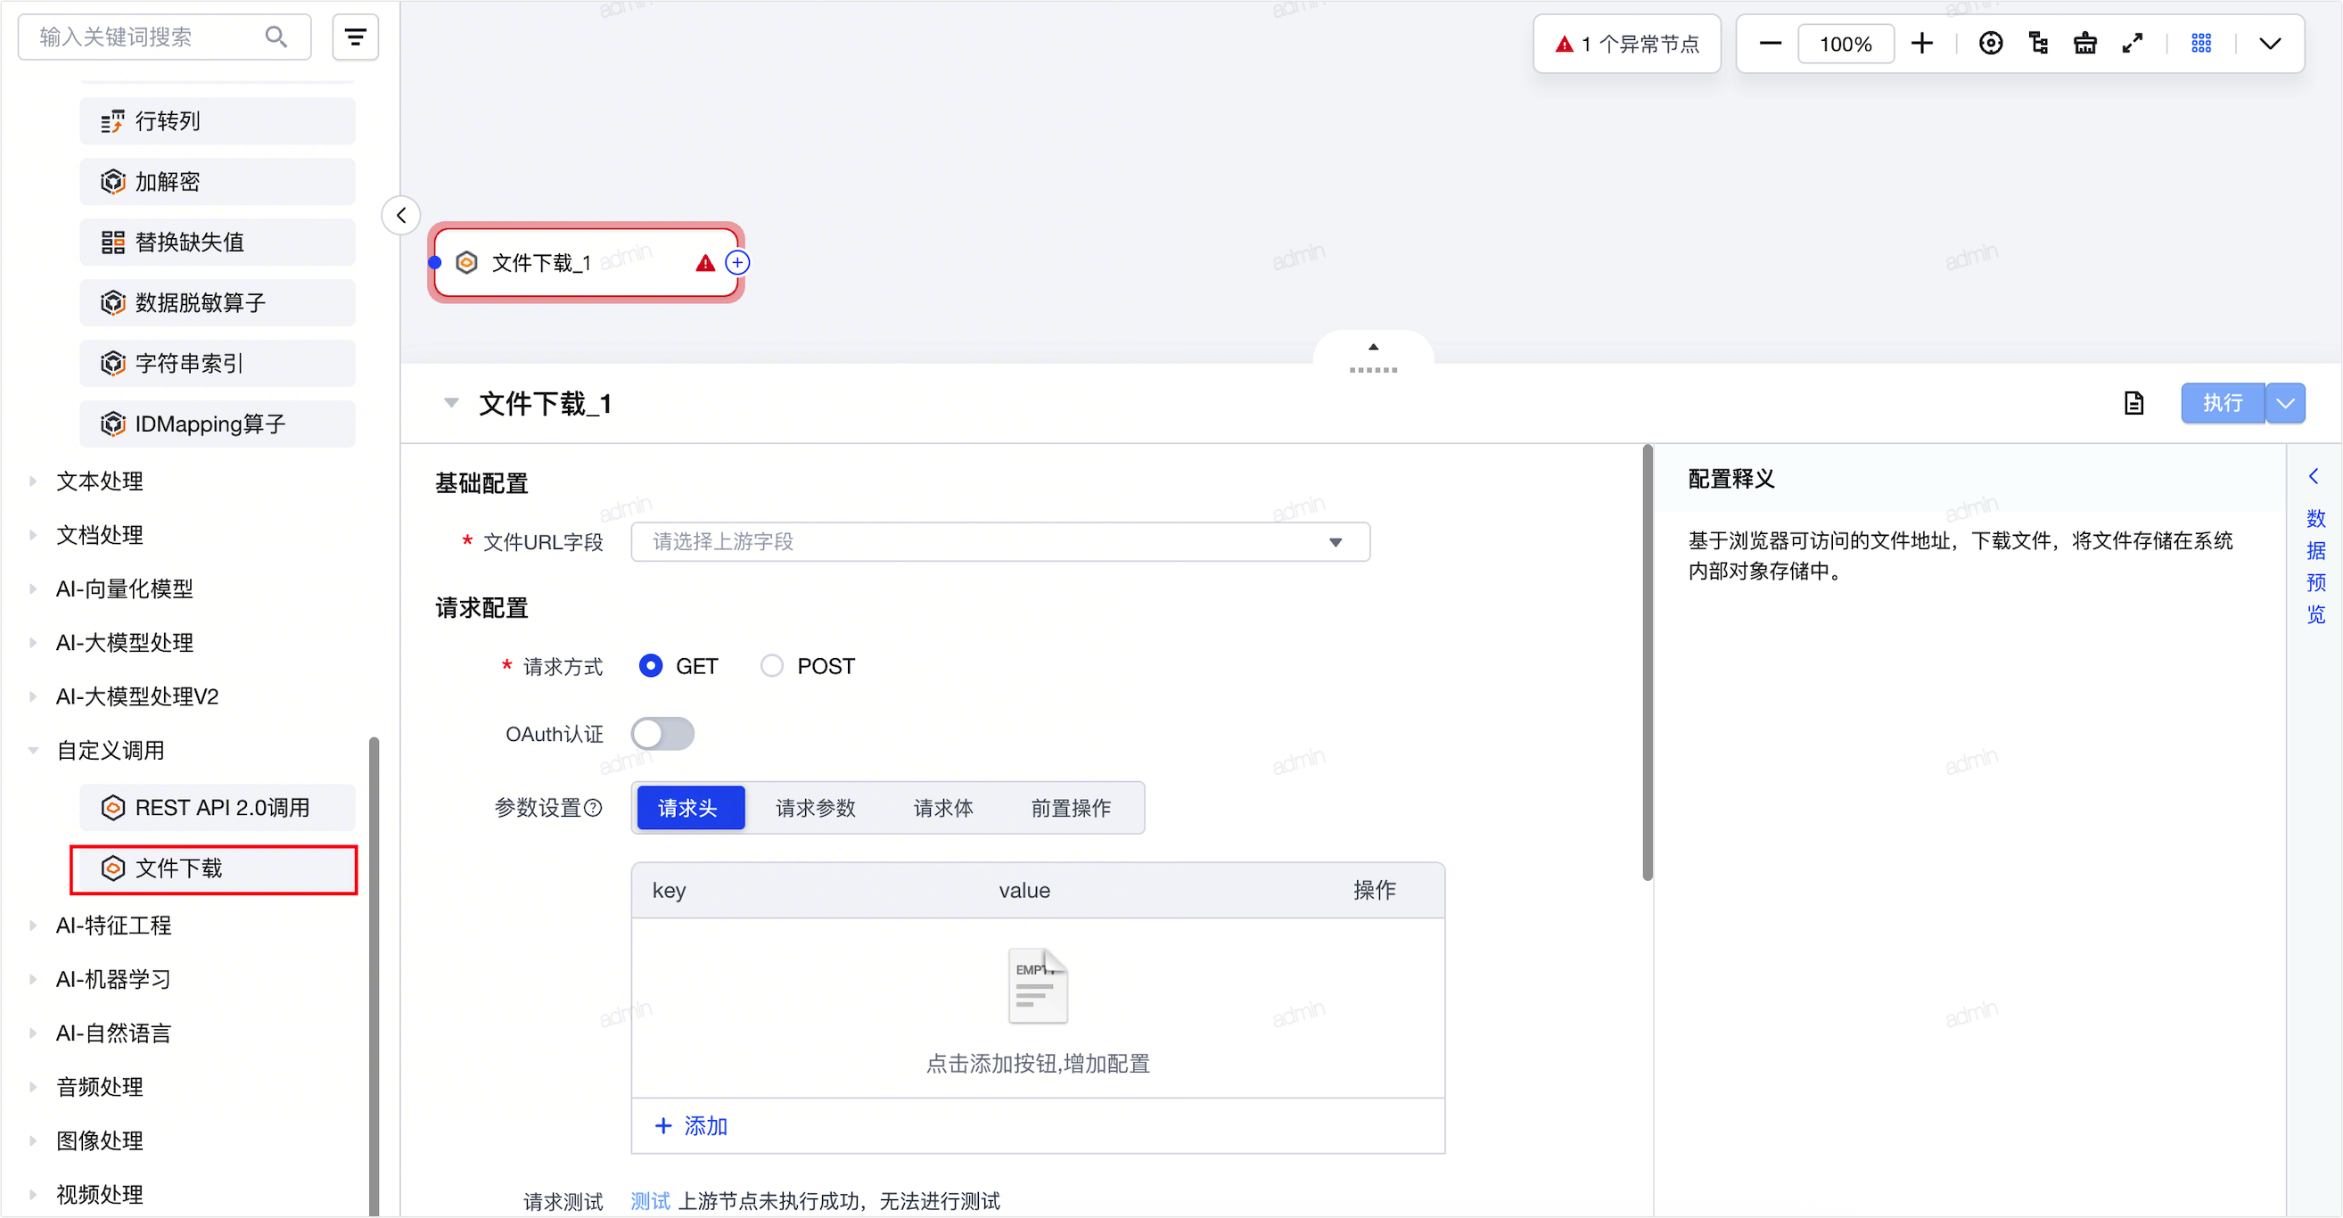Switch to the 请求参数 tab

(816, 808)
